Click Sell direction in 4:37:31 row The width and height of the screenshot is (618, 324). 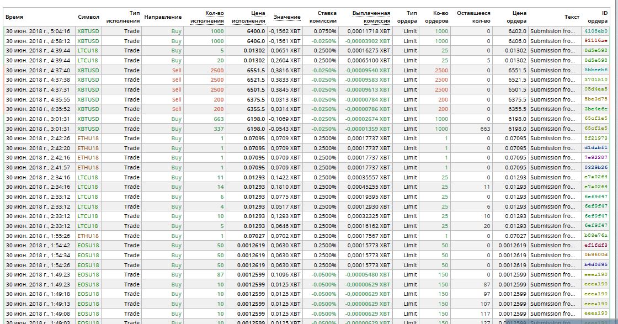[x=177, y=89]
